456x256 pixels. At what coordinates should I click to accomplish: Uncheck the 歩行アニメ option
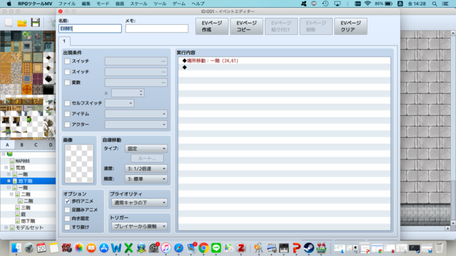tap(67, 201)
